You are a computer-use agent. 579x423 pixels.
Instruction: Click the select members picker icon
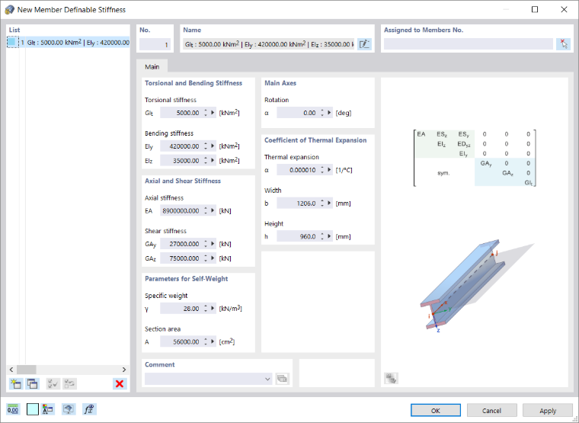click(564, 44)
